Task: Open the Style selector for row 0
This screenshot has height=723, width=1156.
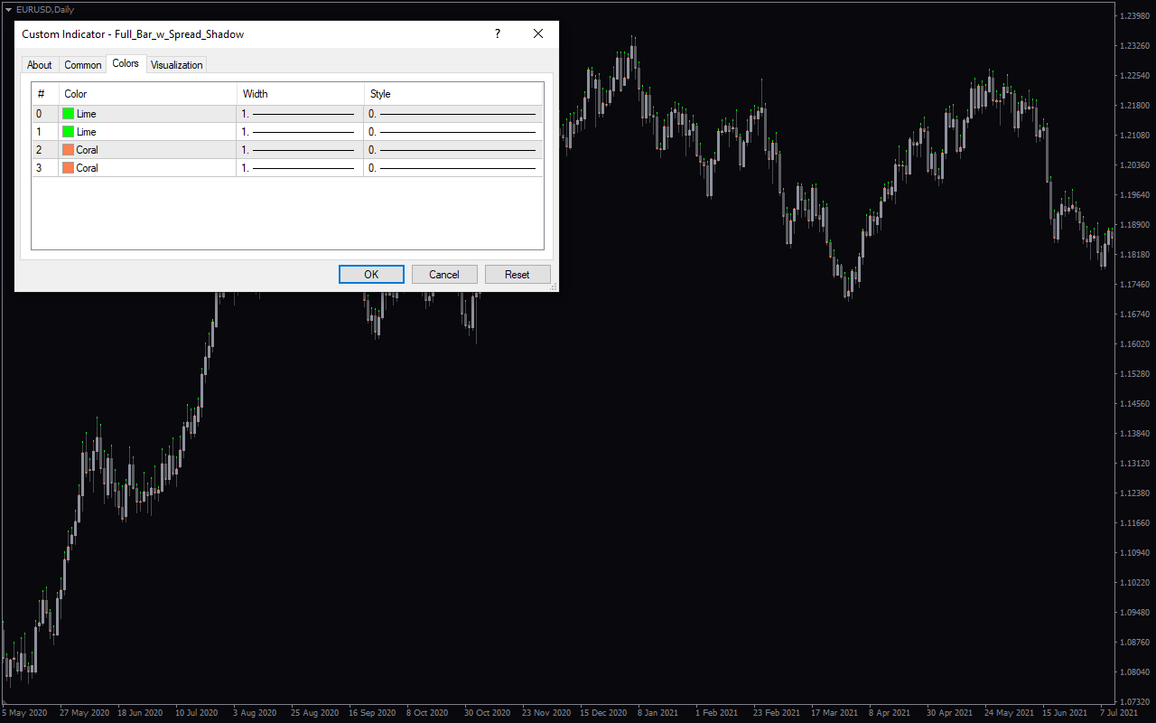Action: [x=453, y=114]
